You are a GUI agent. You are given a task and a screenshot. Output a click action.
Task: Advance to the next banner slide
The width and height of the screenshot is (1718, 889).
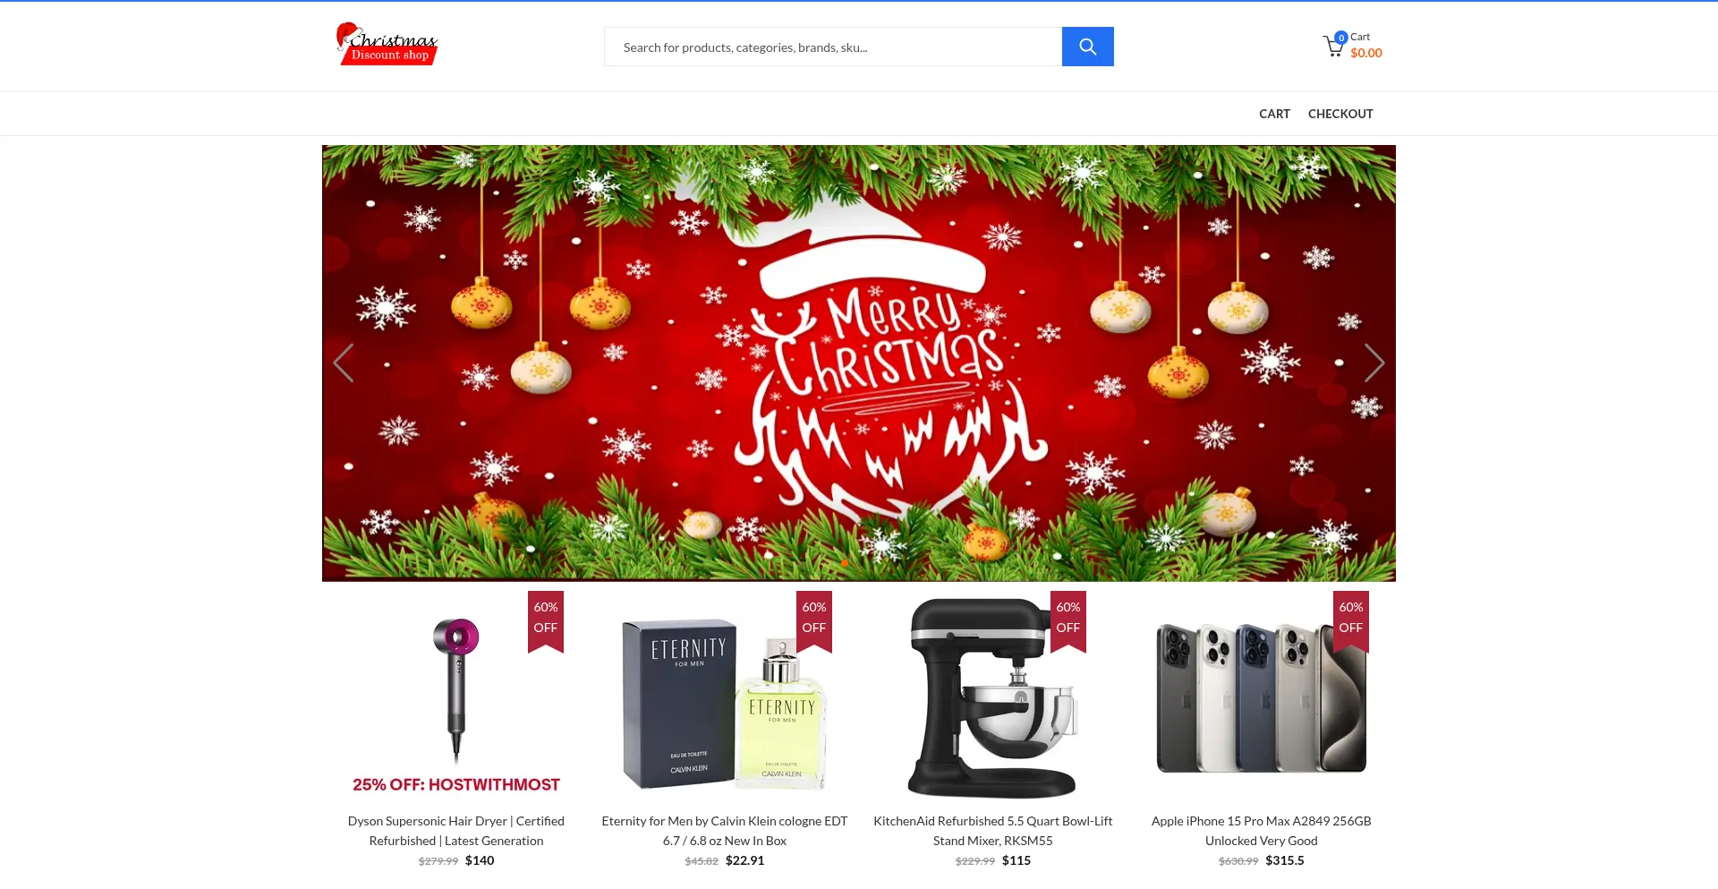pos(1374,363)
